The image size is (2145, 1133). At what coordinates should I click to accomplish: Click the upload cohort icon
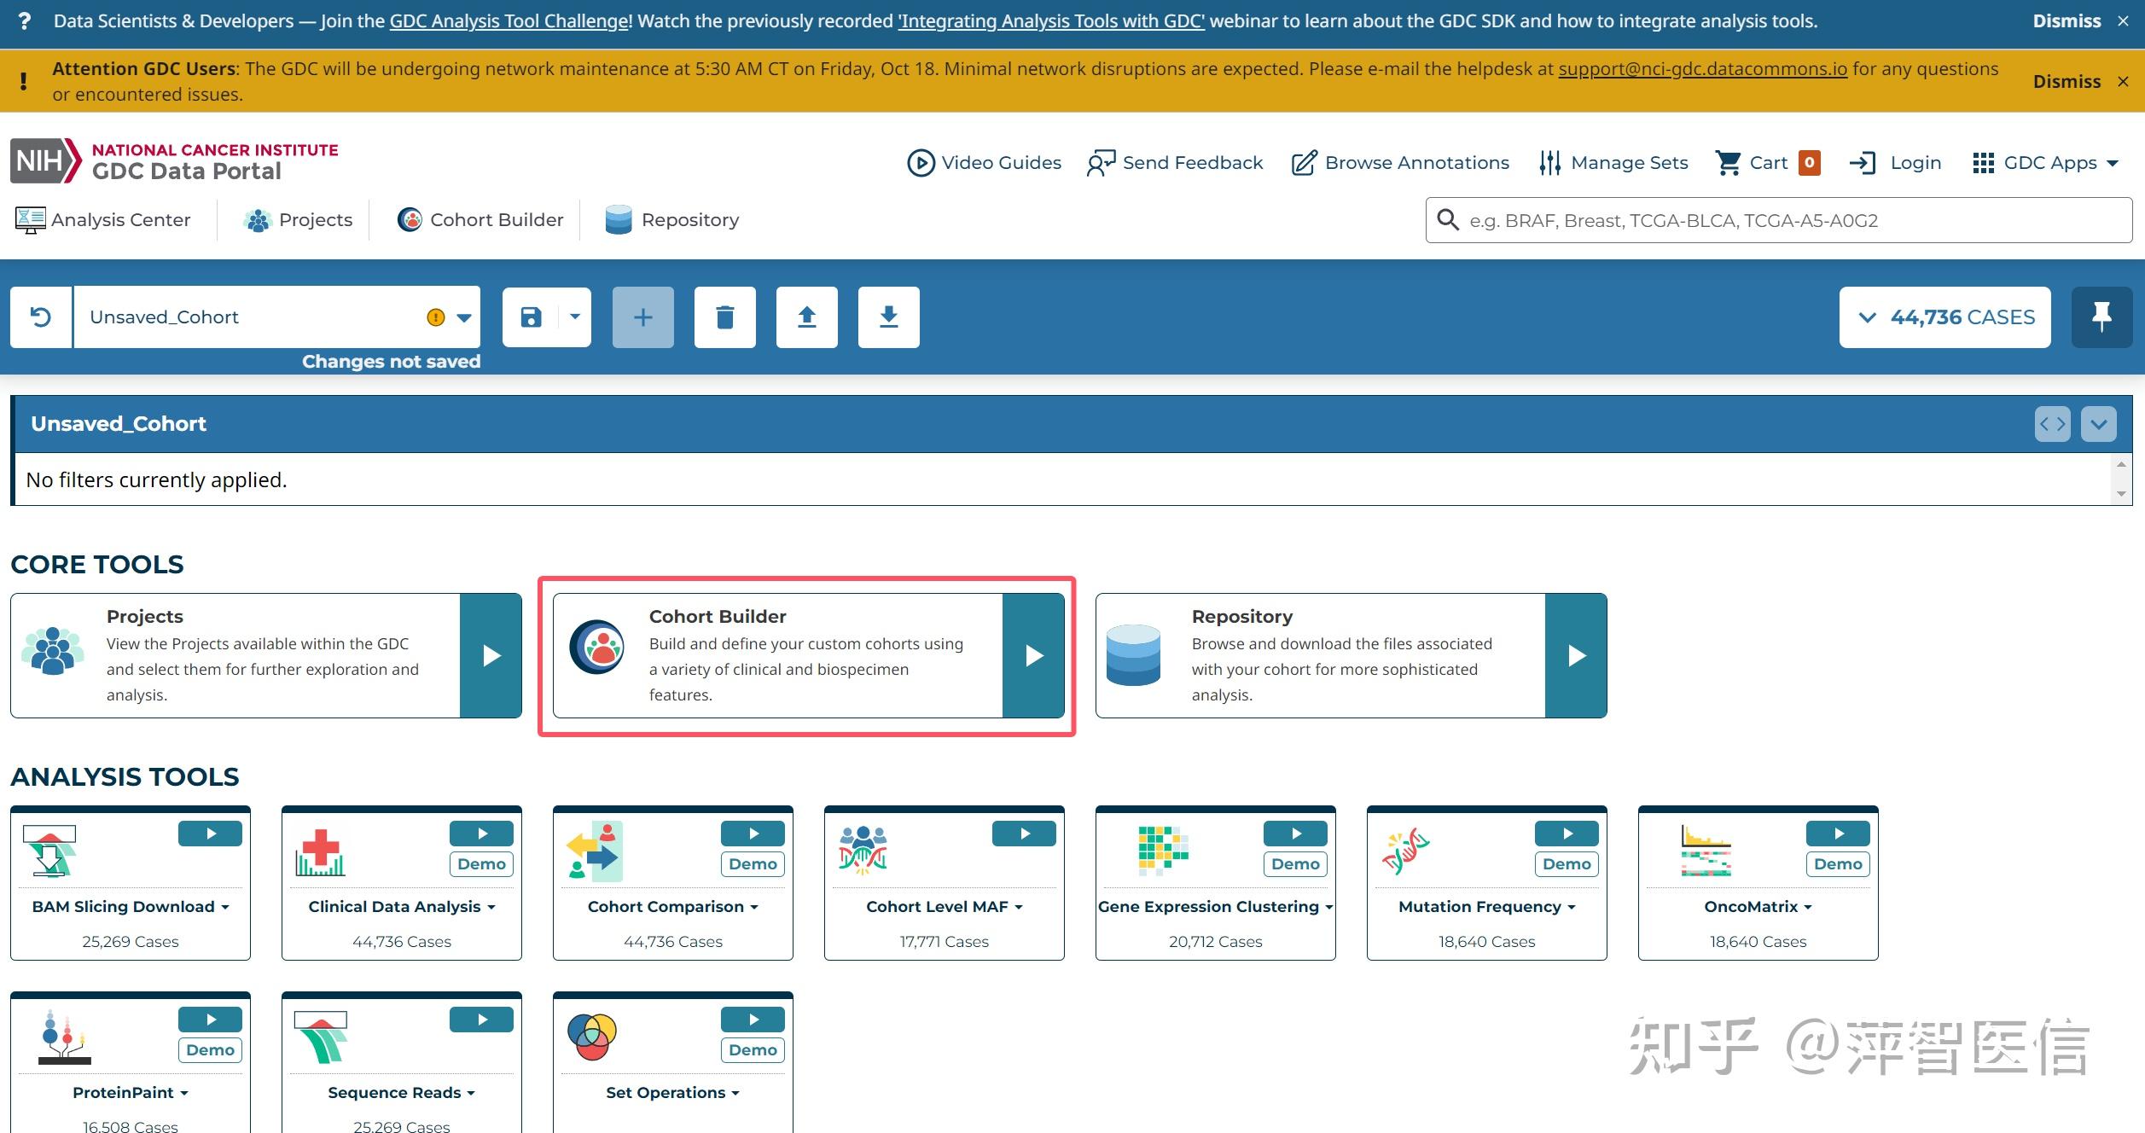point(806,317)
